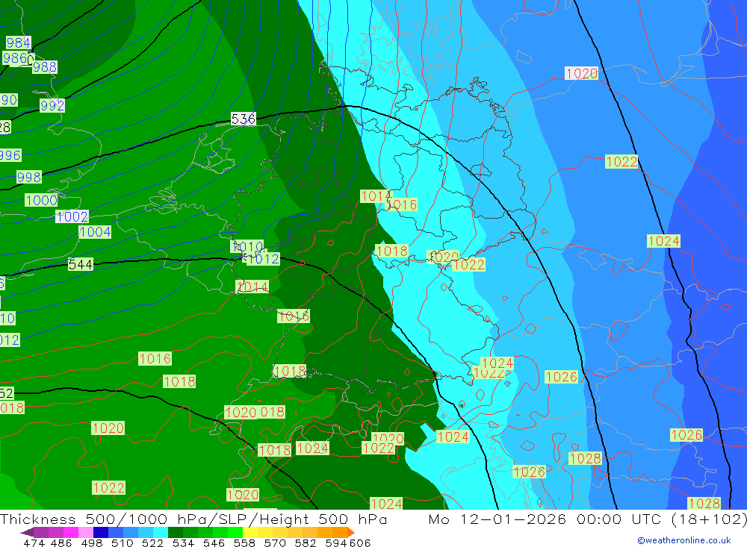The image size is (747, 547).
Task: Click the legend value 474
Action: 34,543
